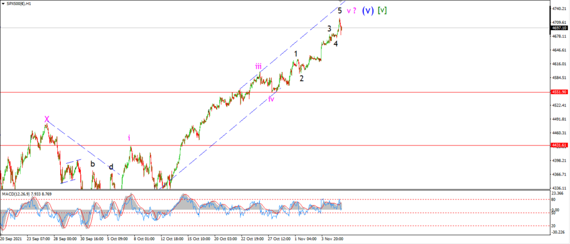Select the green [v] wave label

click(382, 11)
